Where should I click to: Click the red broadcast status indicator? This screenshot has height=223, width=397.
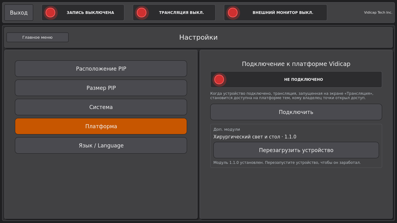coord(141,13)
